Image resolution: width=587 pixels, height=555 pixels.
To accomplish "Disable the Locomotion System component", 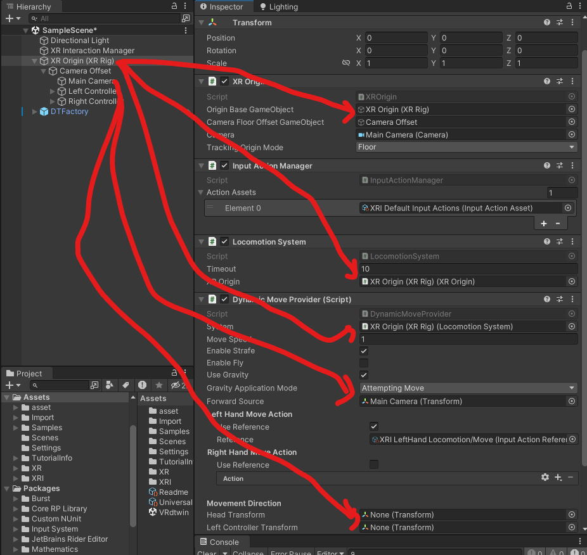I will 224,242.
